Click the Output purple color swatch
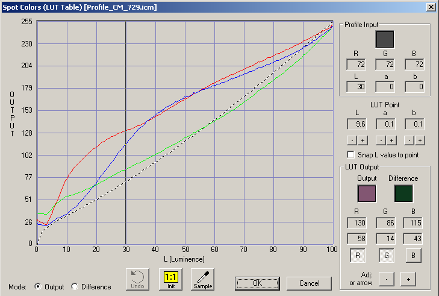439x296 pixels. (367, 194)
